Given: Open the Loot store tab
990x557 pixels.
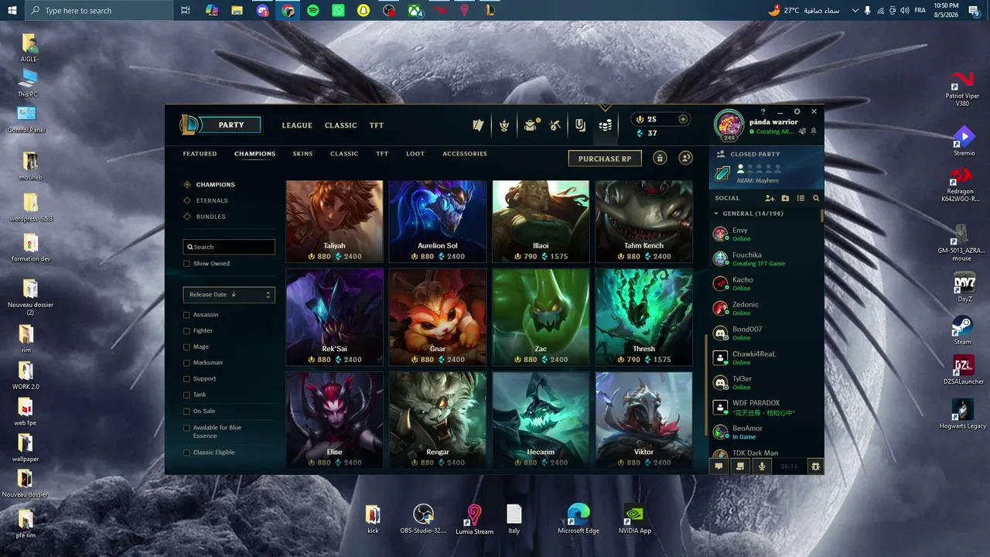Looking at the screenshot, I should [415, 154].
